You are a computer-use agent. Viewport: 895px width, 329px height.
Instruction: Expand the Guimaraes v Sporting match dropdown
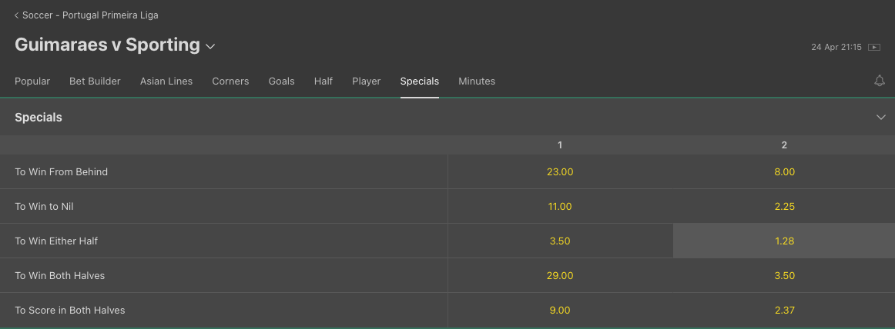point(210,46)
